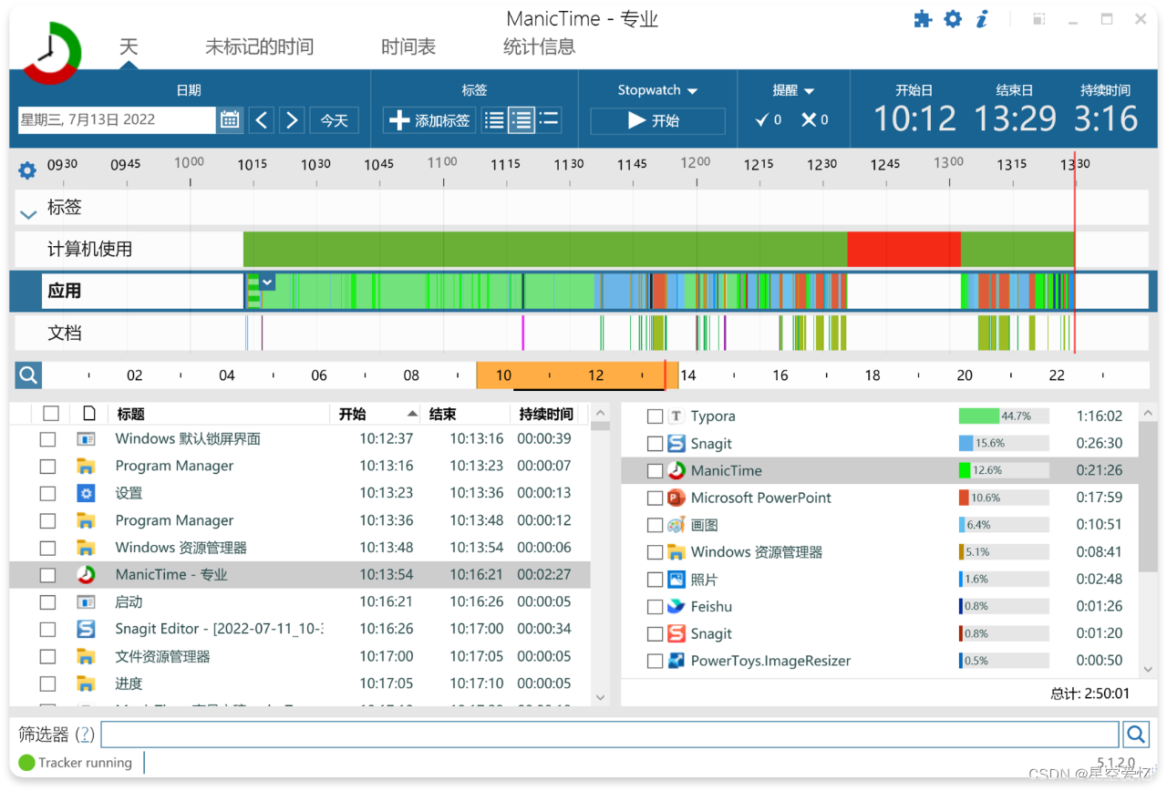Open the Stopwatch dropdown
The height and width of the screenshot is (791, 1167).
point(657,90)
